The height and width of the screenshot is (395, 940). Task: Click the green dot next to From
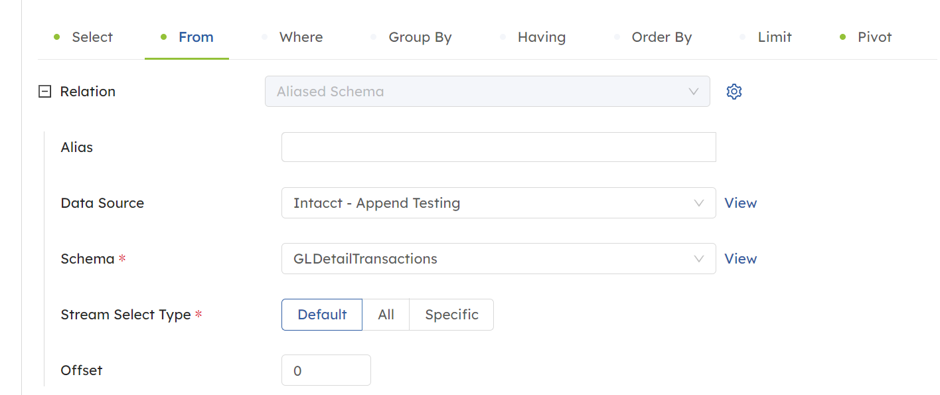pos(163,37)
